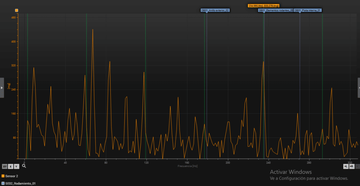This screenshot has width=360, height=186.
Task: Click the 280 tick on frequency axis
Action: coord(309,163)
